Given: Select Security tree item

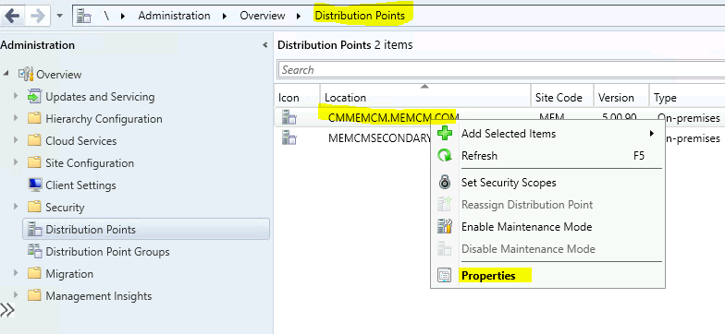Looking at the screenshot, I should (x=65, y=207).
